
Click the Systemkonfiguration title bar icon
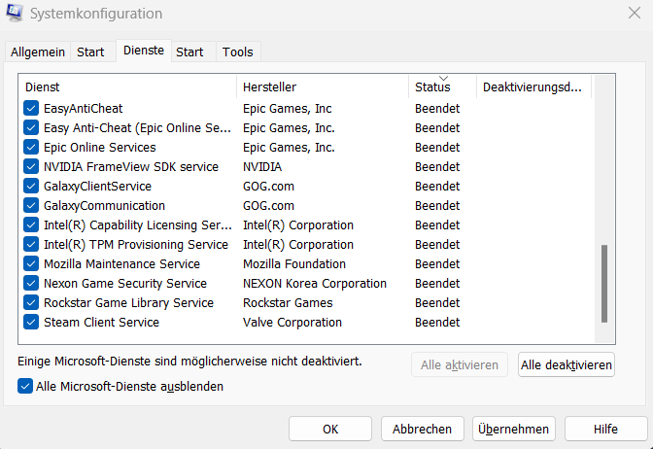[16, 14]
